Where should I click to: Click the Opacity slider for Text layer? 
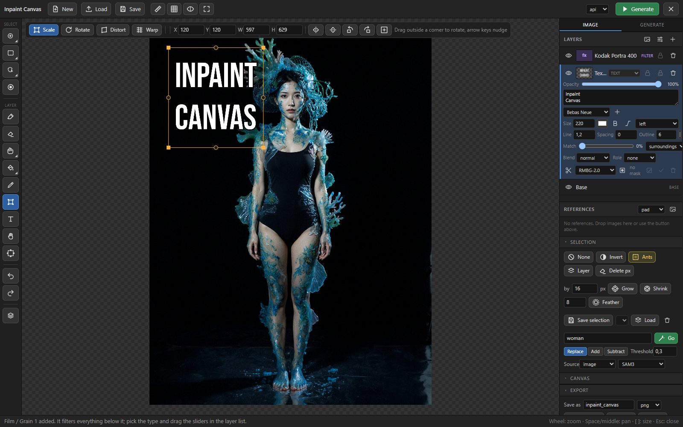[x=622, y=84]
